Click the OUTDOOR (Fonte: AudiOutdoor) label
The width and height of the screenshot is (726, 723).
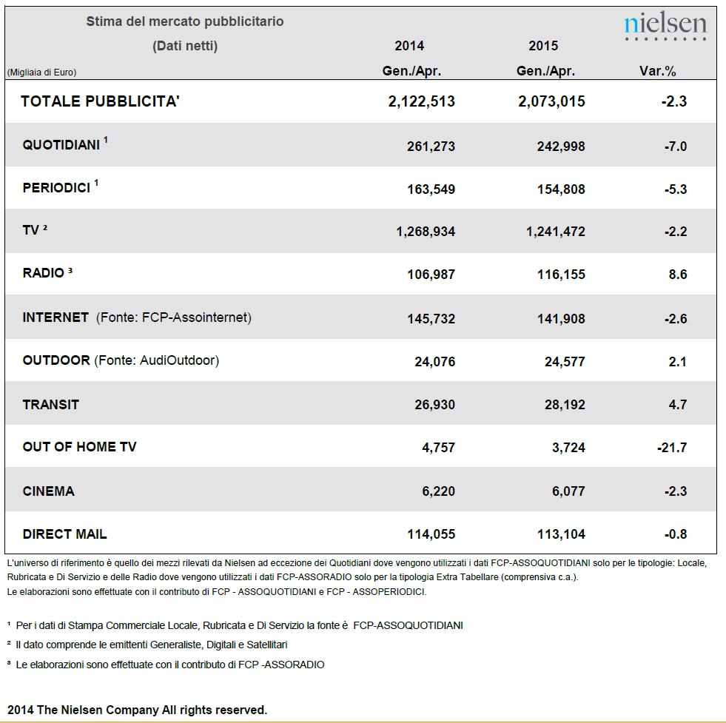(x=121, y=360)
